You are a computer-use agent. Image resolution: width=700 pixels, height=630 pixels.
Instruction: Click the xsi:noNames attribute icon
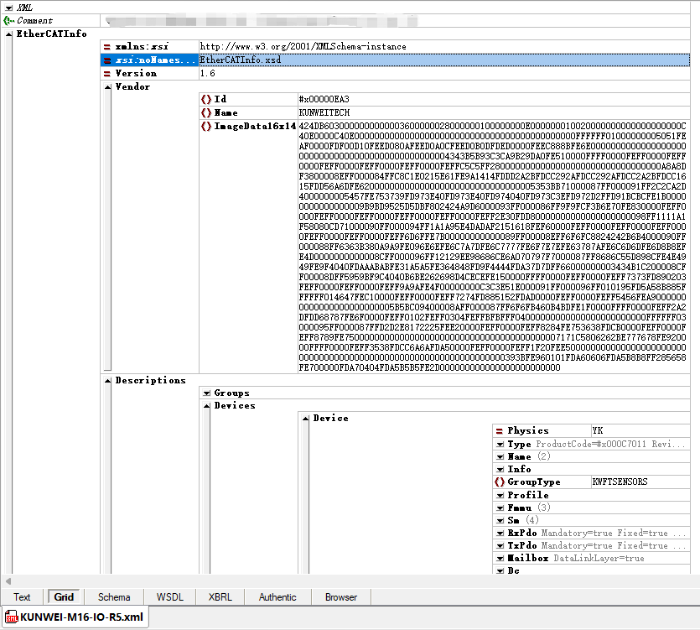click(107, 60)
